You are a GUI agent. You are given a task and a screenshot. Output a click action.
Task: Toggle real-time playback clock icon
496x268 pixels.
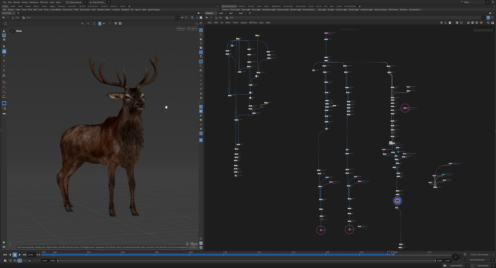[20, 261]
